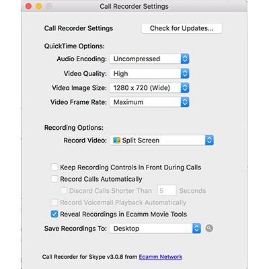The height and width of the screenshot is (269, 269).
Task: Click the magnifier icon beside Desktop
Action: pos(209,229)
